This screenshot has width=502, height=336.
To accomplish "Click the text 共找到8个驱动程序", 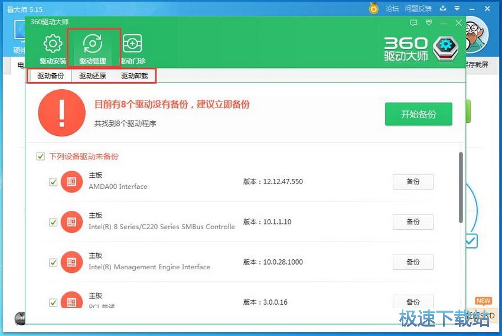I will pyautogui.click(x=125, y=123).
